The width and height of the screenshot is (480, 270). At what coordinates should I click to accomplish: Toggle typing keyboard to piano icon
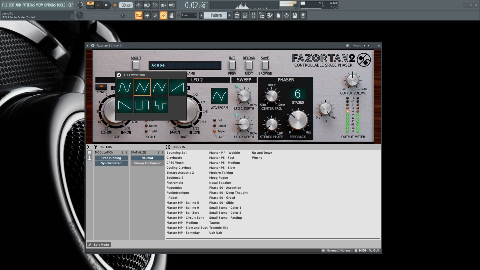[x=139, y=15]
